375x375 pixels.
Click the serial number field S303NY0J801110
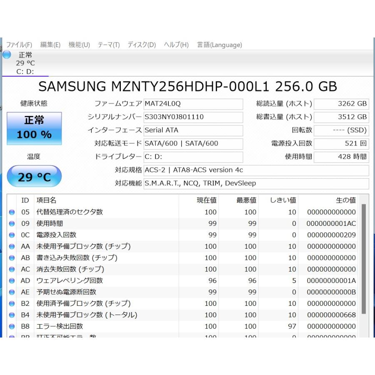(193, 117)
